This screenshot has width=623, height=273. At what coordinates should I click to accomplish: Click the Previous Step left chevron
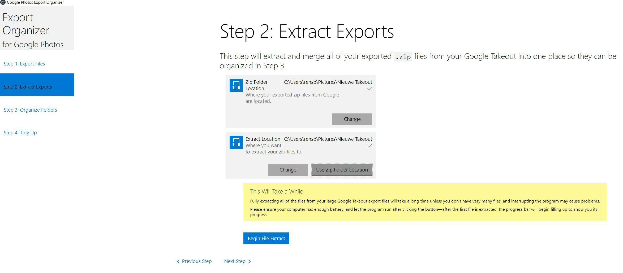click(178, 262)
